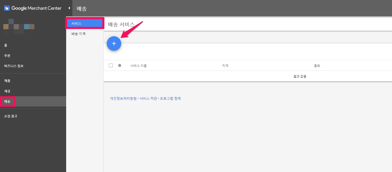This screenshot has width=392, height=172.
Task: Visit the 프로그램 정책 link
Action: [x=170, y=99]
